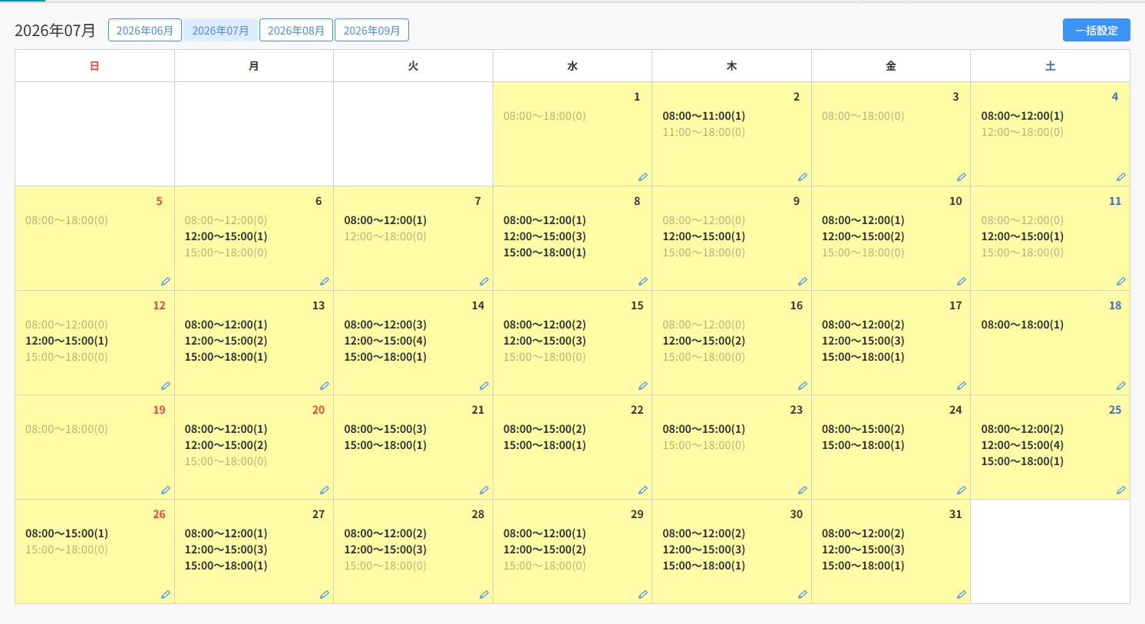Click the edit pencil icon for July 1
This screenshot has width=1145, height=624.
(x=643, y=177)
